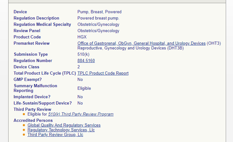
Task: Click the 'Eligible' malfunction reporting value
Action: [84, 88]
